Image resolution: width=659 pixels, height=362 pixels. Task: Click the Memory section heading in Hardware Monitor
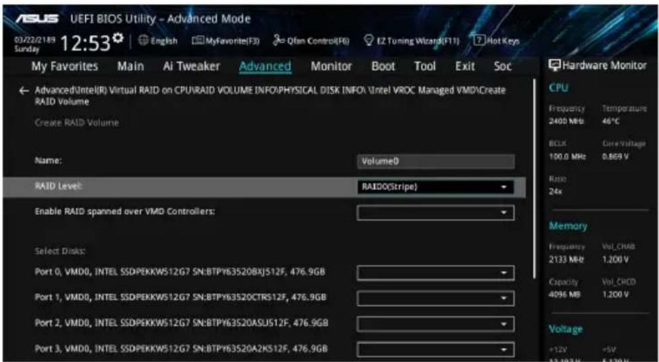pos(568,226)
